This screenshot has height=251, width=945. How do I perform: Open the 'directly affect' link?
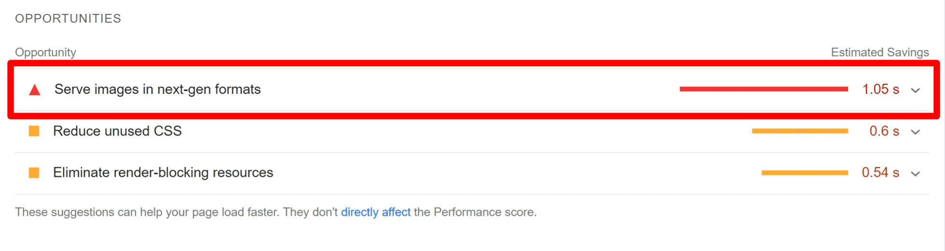click(x=375, y=212)
